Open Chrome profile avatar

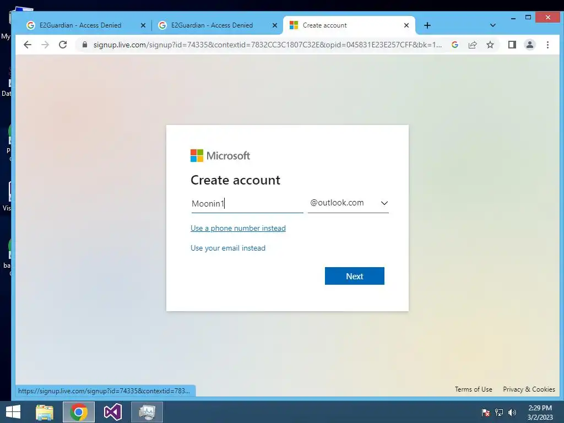point(529,45)
